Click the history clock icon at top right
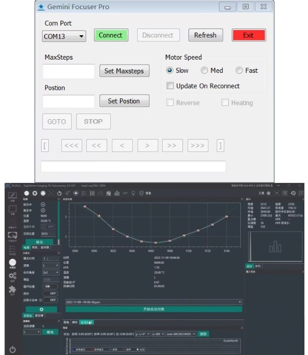This screenshot has height=355, width=308. coord(293,193)
